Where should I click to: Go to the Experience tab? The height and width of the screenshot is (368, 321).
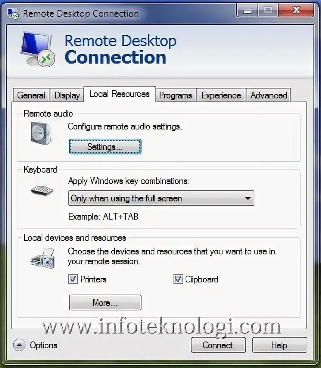click(221, 95)
